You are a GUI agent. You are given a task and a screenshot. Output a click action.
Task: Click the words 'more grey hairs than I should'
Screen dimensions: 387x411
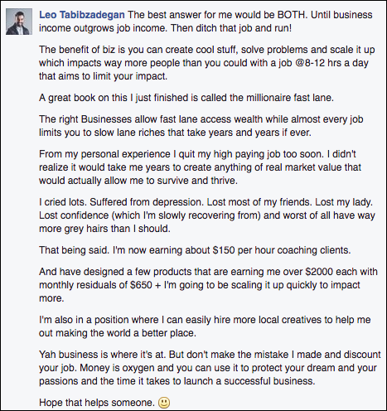point(104,229)
